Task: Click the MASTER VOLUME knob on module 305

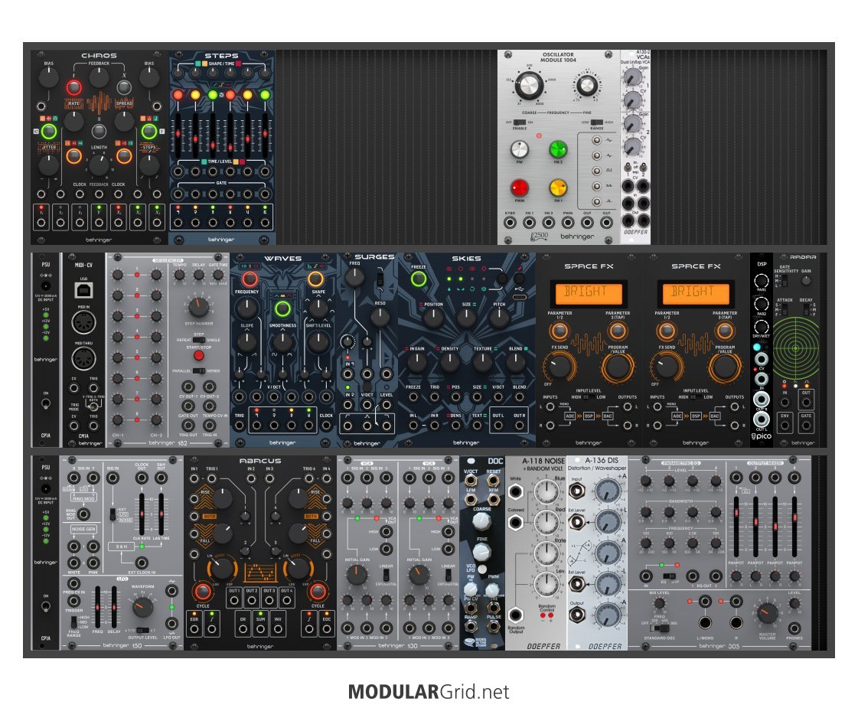Action: (767, 612)
